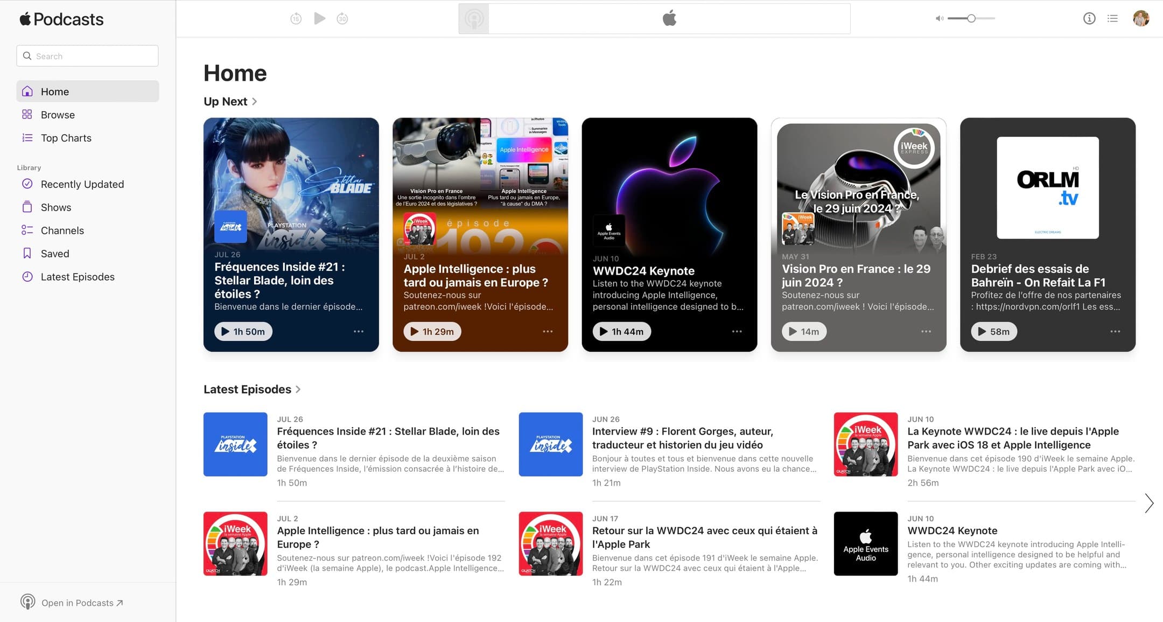Open more options for WWDC24 Keynote episode
This screenshot has width=1163, height=622.
coord(737,331)
